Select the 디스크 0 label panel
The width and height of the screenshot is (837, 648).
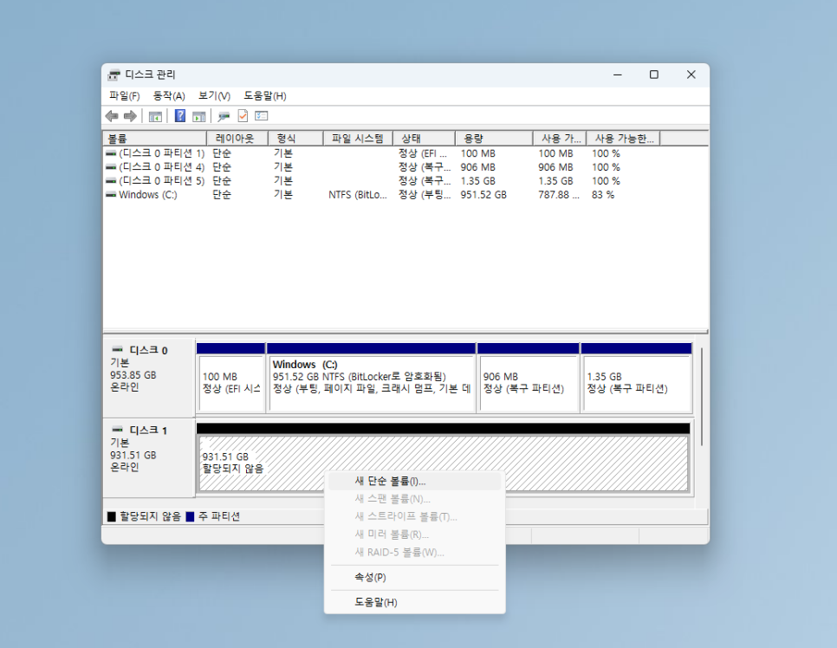tap(149, 377)
